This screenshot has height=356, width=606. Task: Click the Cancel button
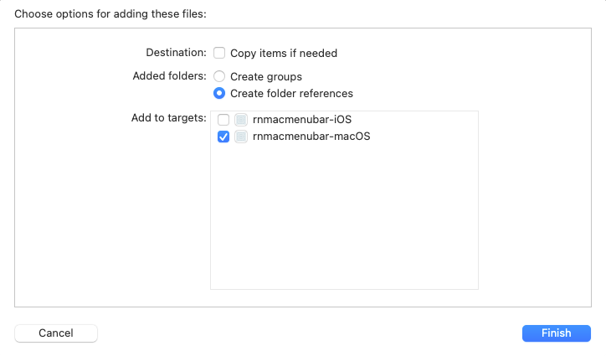coord(56,333)
